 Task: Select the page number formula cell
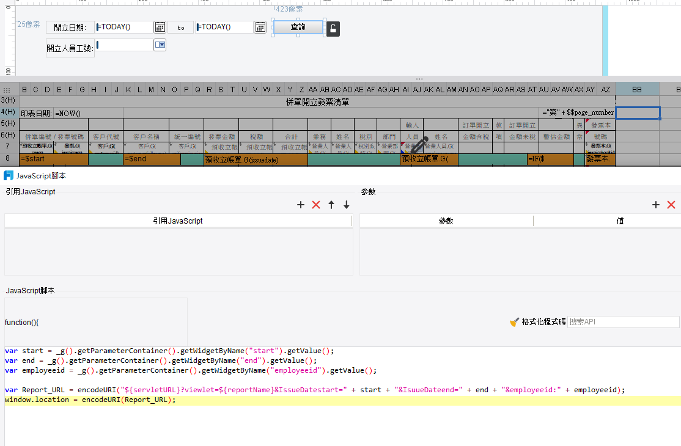(x=577, y=113)
